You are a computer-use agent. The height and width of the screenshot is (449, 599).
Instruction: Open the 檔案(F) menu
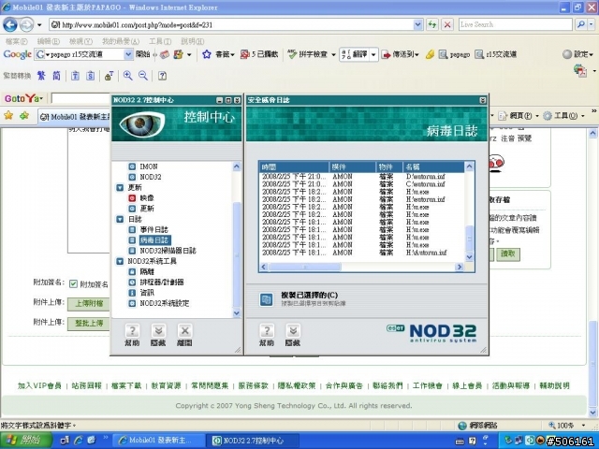17,41
